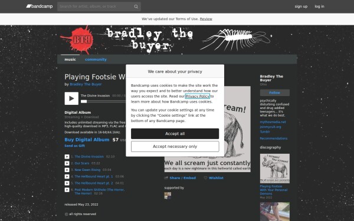Open the Tumblr link

pos(265,131)
